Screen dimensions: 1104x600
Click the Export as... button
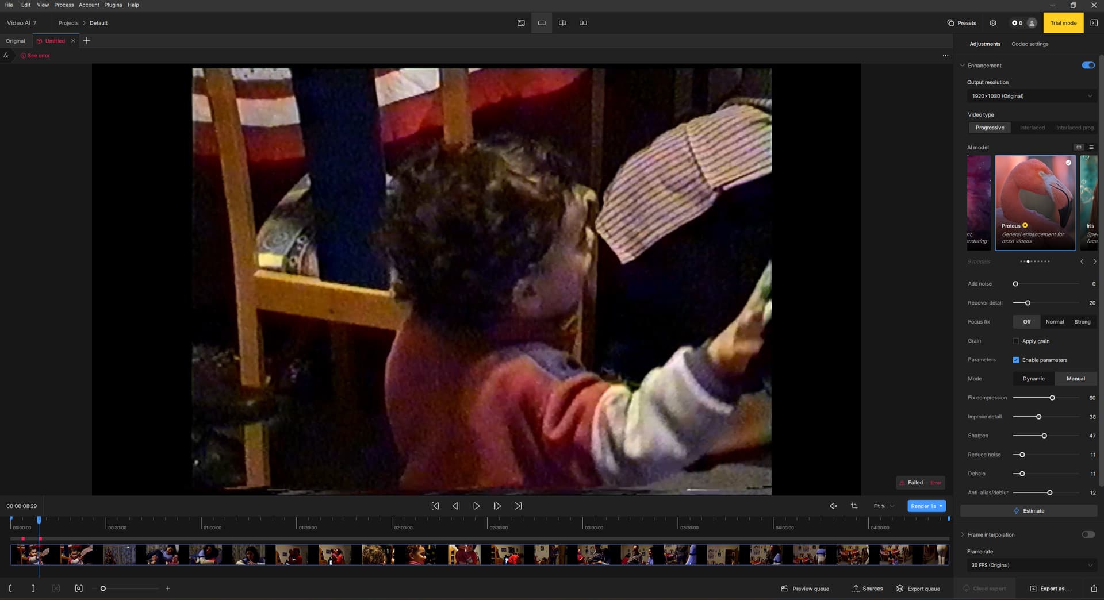click(1049, 588)
